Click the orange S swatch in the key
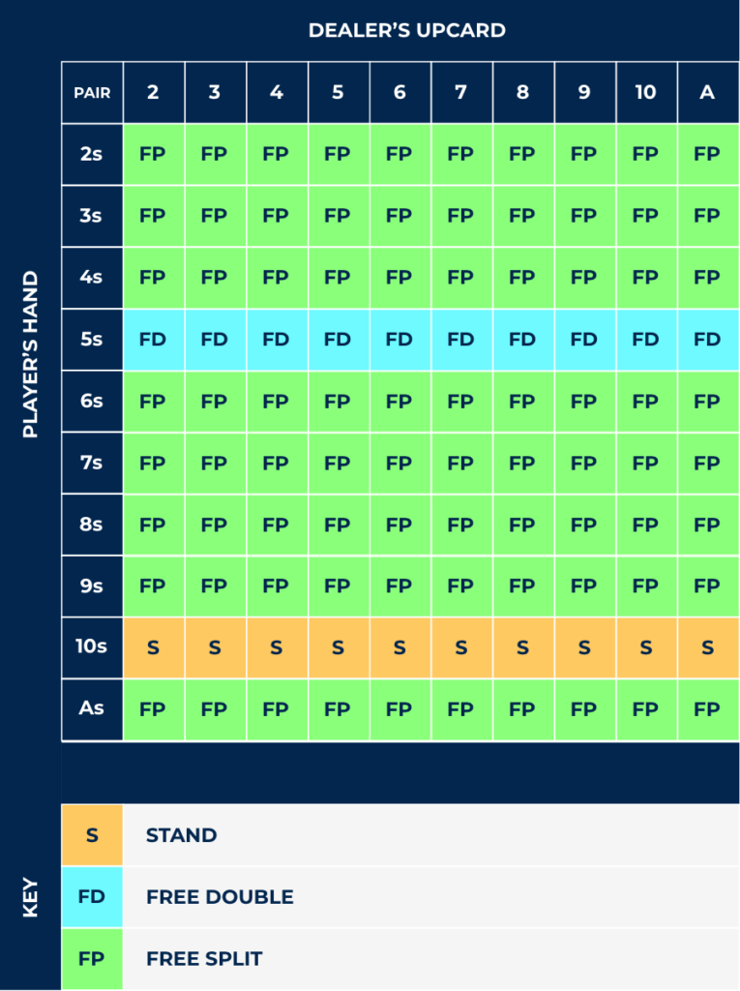Screen dimensions: 740x991 click(92, 835)
